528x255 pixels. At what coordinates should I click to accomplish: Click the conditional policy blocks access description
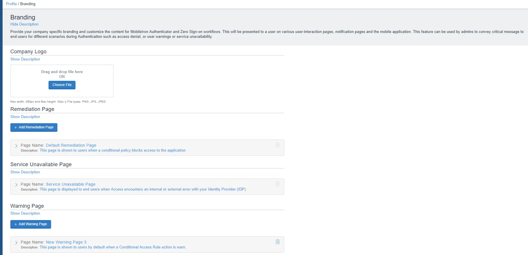point(113,150)
